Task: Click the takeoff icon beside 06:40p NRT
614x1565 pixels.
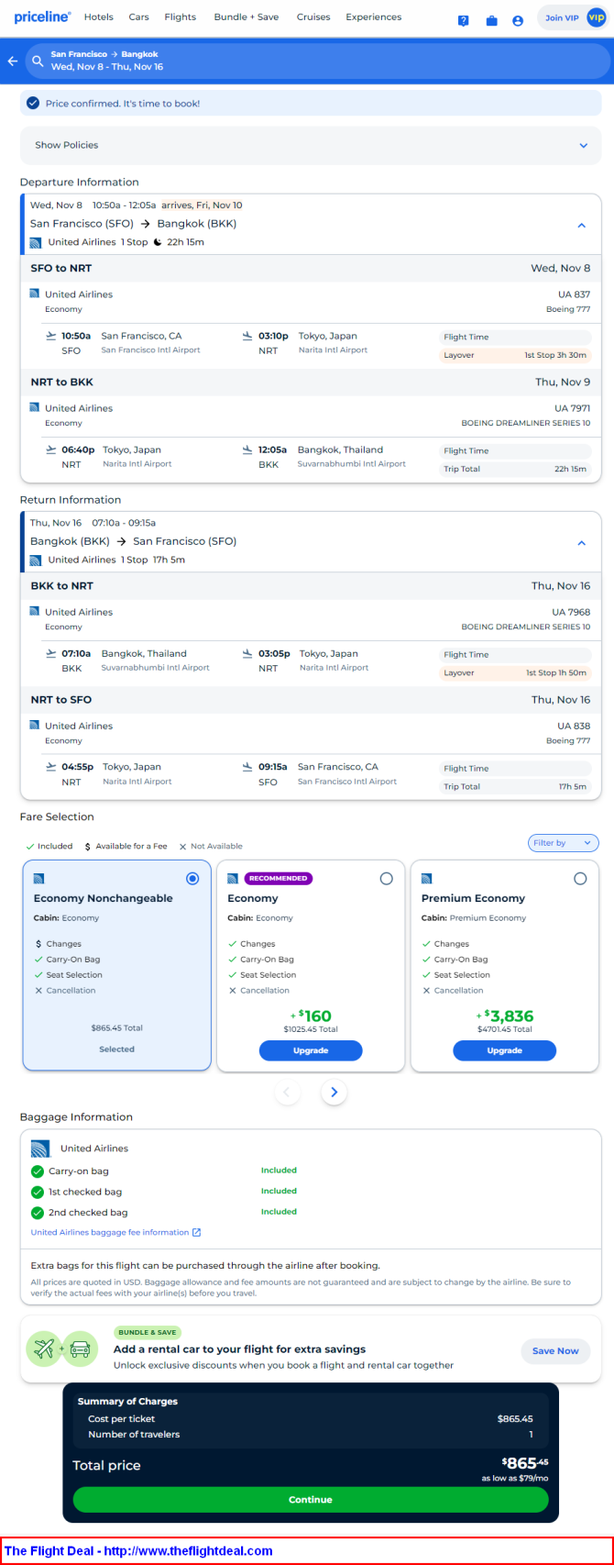Action: click(x=50, y=450)
